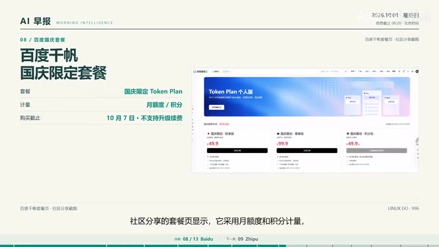Click the 国庆限定 Token Plan value
Screen dimensions: 439x247
(x=153, y=91)
